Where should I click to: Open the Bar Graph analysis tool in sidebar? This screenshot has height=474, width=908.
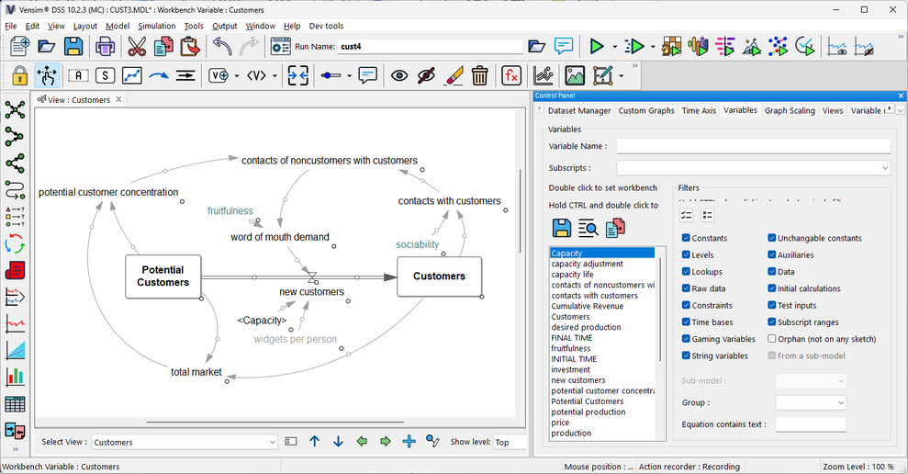pos(15,376)
